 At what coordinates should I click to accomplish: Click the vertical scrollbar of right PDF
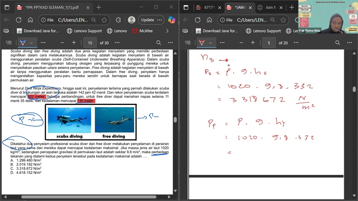pos(354,89)
